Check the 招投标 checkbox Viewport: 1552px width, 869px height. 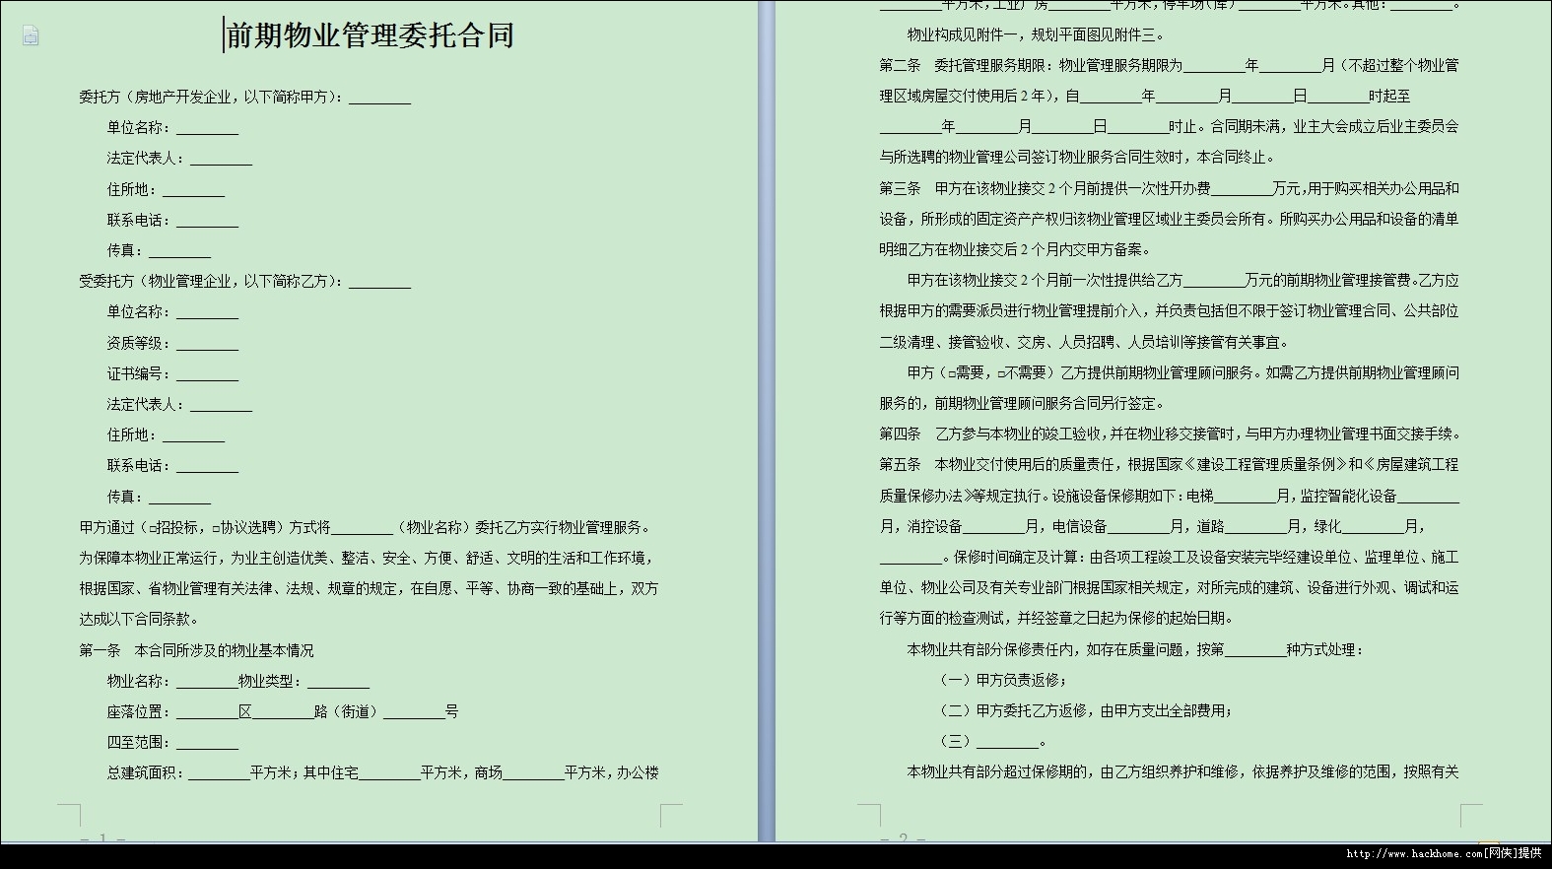tap(154, 528)
